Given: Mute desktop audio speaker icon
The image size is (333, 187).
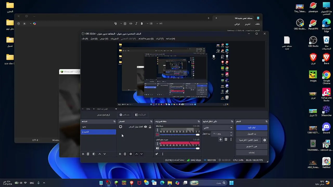Looking at the screenshot, I should (x=157, y=148).
